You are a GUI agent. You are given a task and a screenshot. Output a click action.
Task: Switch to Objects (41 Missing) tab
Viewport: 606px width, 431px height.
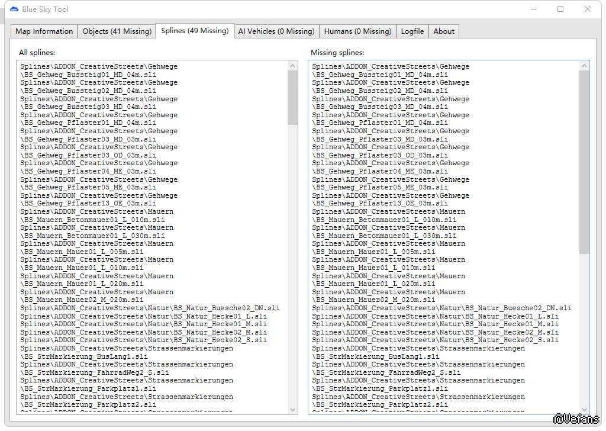[x=117, y=31]
